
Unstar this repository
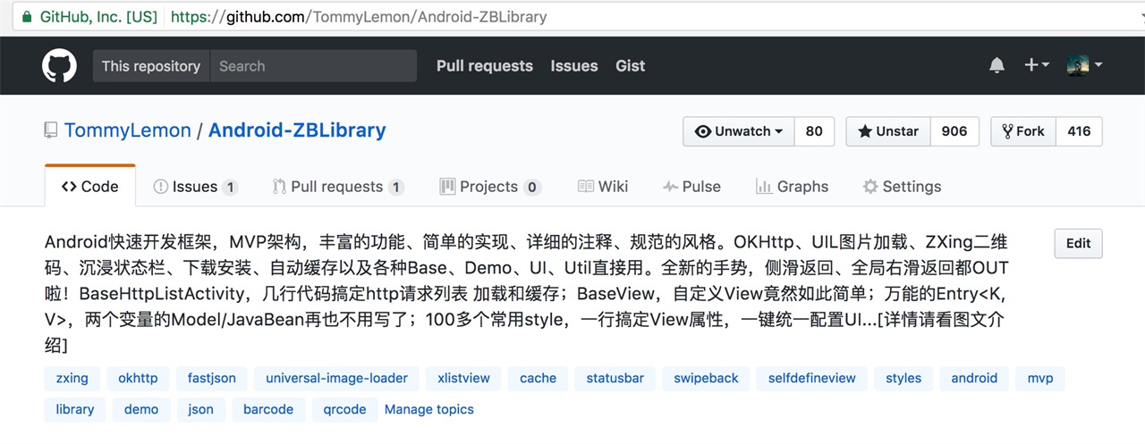coord(888,131)
